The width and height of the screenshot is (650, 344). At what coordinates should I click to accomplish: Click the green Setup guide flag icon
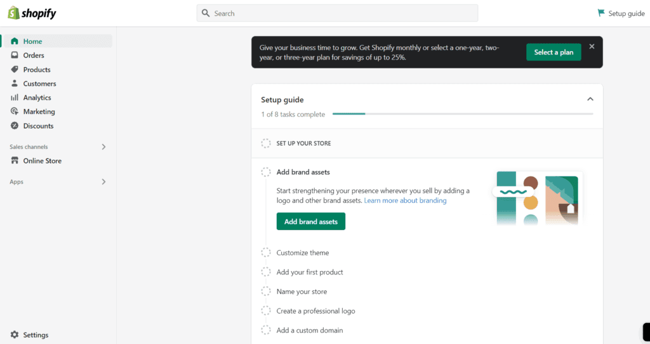pyautogui.click(x=601, y=13)
